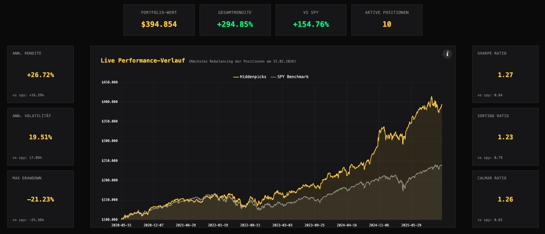Click the Ann. Volatilität metric card

[41, 136]
